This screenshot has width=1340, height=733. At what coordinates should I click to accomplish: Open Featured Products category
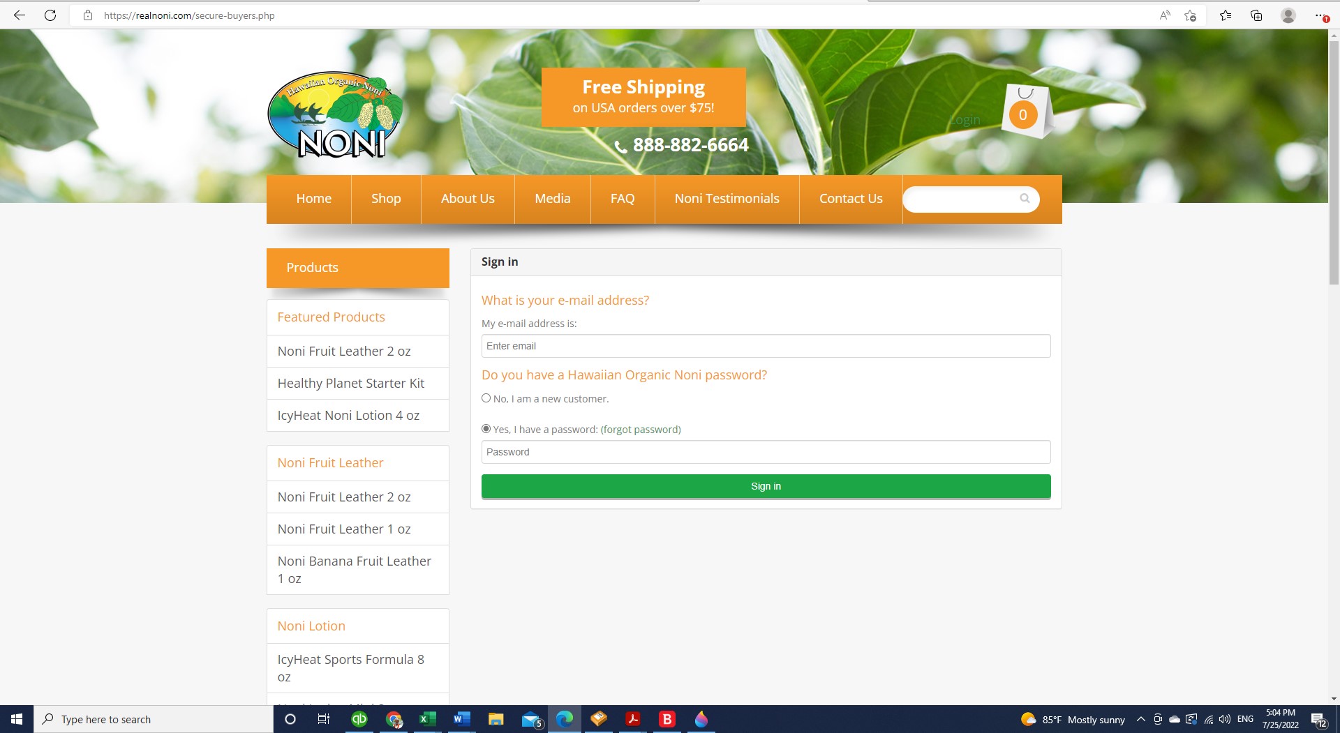point(331,317)
